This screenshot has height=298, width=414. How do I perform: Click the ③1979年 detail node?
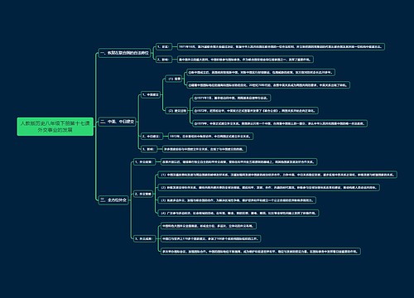[280, 123]
